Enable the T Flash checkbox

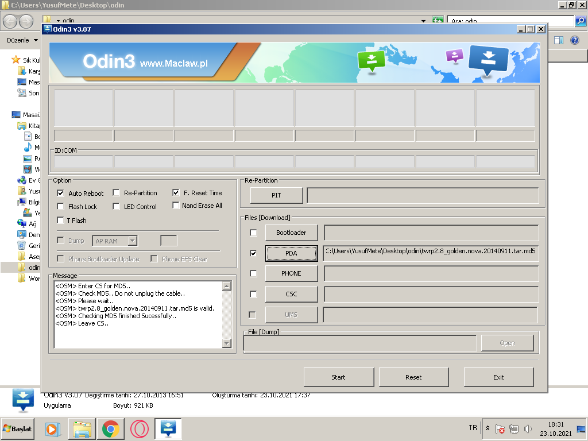point(60,220)
